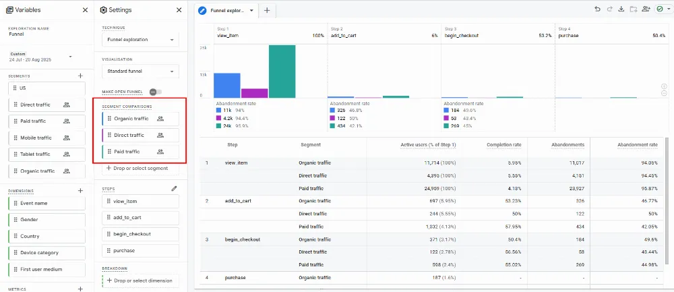Click the zoom in chart icon
The height and width of the screenshot is (292, 674).
664,86
